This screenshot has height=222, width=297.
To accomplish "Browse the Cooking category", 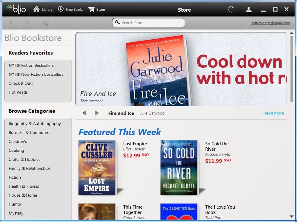I will click(16, 151).
